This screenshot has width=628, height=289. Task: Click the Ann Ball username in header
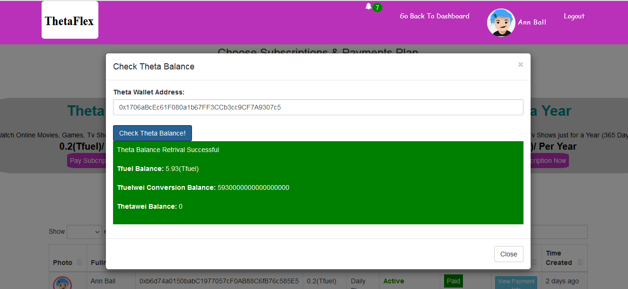[x=532, y=22]
